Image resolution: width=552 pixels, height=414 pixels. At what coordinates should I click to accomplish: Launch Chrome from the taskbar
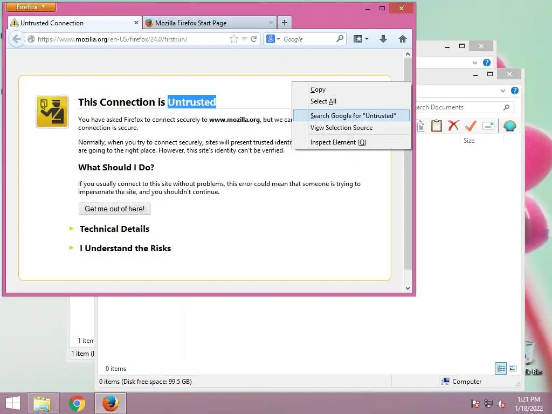pyautogui.click(x=77, y=403)
